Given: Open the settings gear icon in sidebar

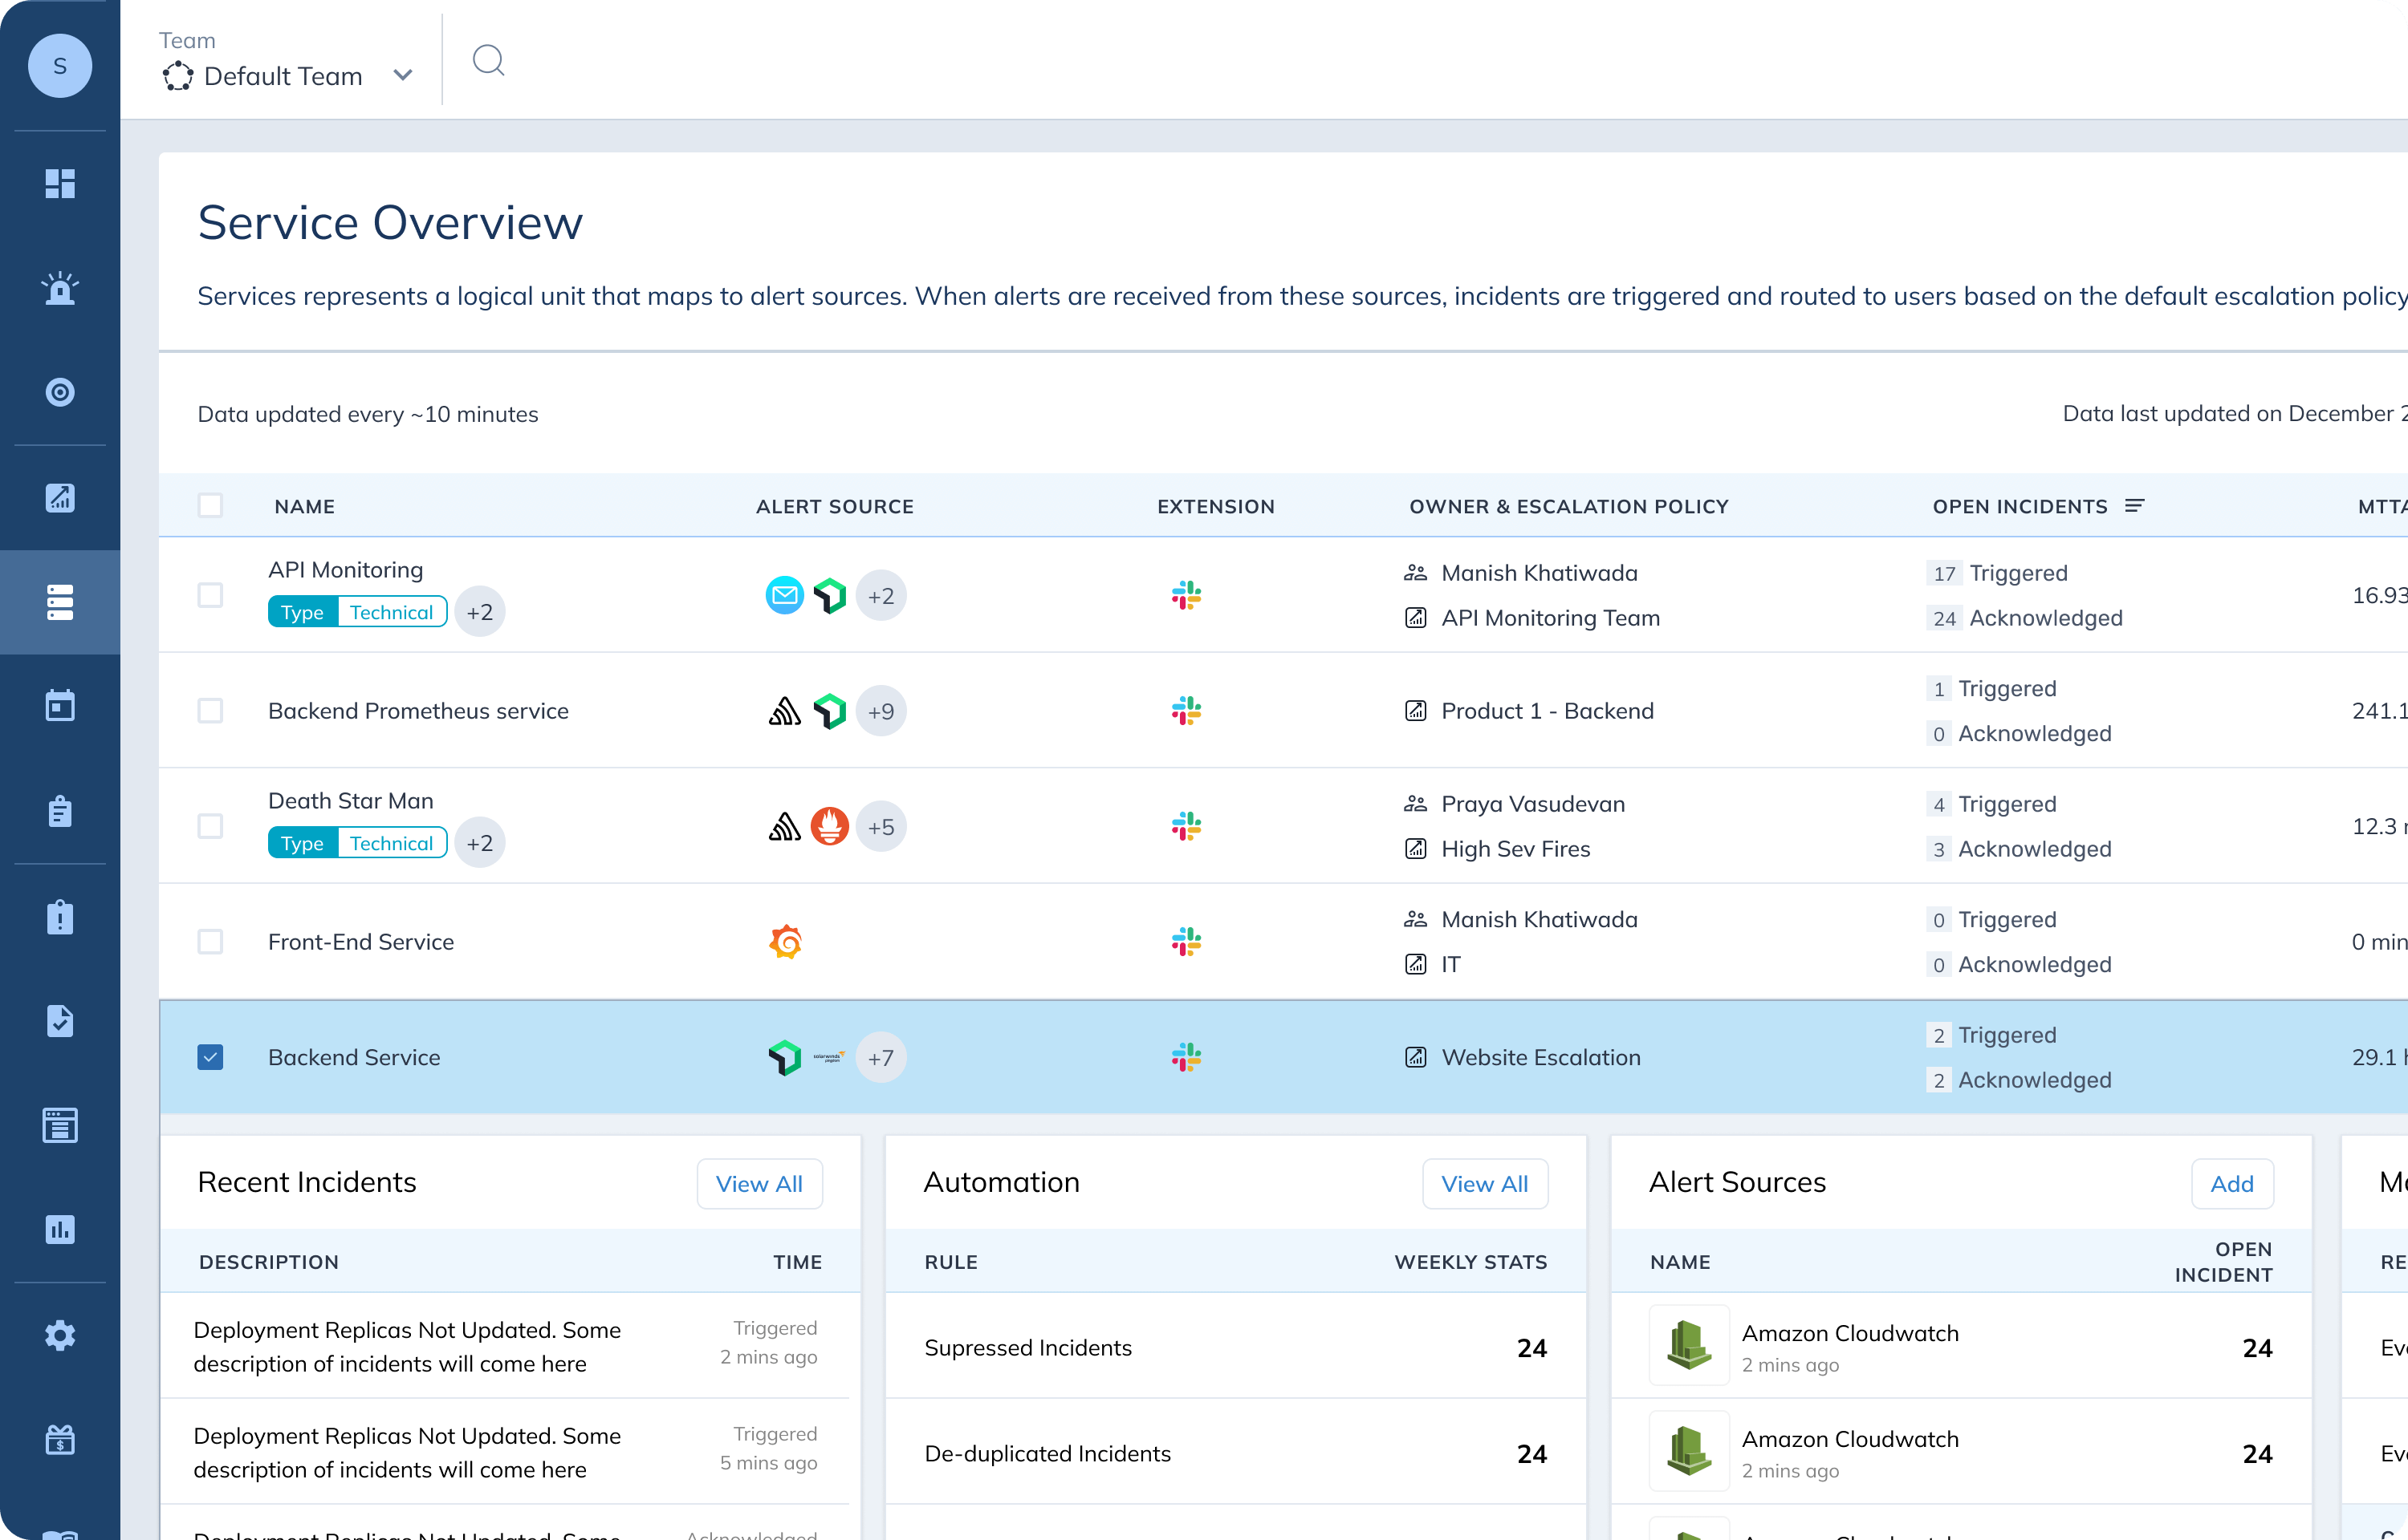Looking at the screenshot, I should [x=60, y=1335].
